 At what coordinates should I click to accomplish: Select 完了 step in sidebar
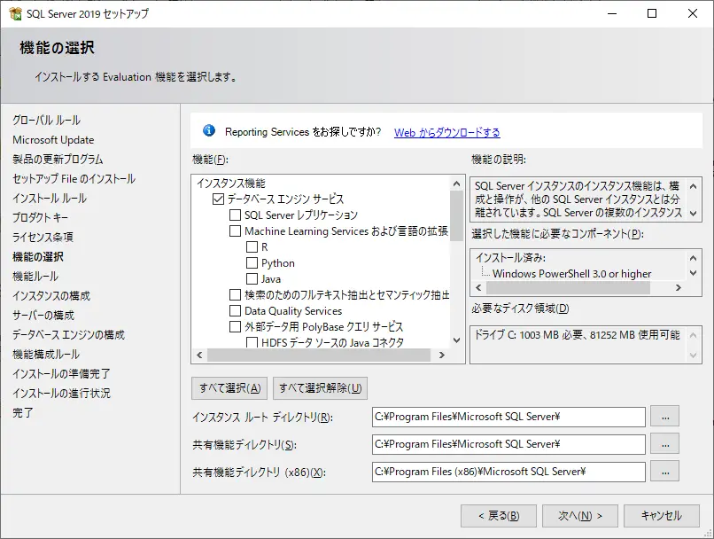click(x=23, y=413)
